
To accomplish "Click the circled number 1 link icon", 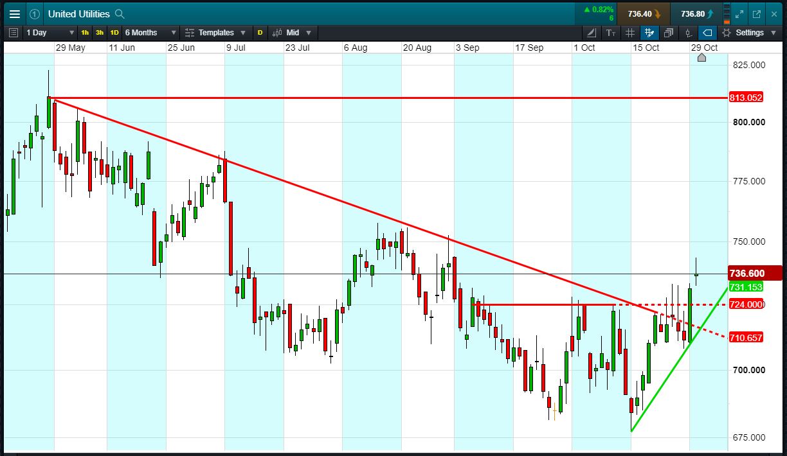I will coord(34,13).
